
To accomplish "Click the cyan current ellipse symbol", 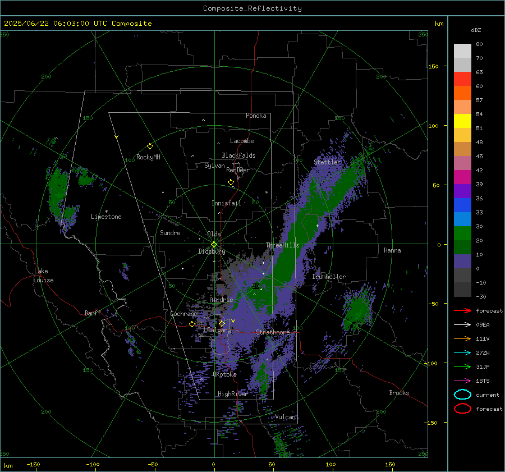I will coord(462,395).
